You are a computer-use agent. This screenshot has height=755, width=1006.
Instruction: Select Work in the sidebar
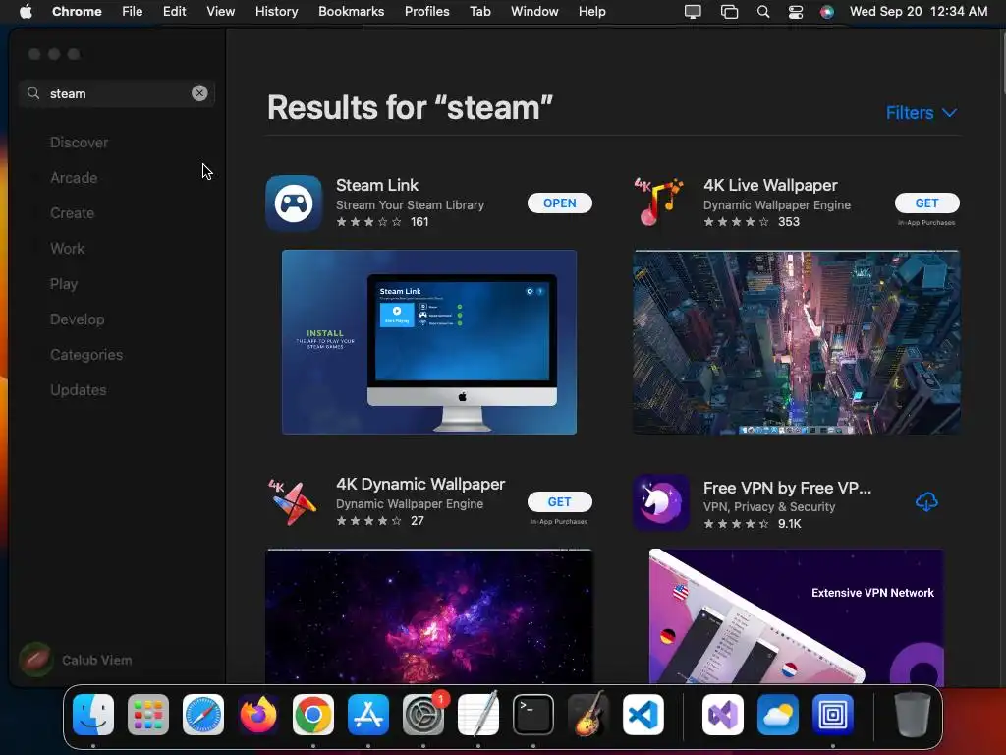68,249
